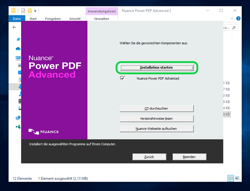
Task: Switch to details view icon in status bar
Action: pyautogui.click(x=231, y=178)
